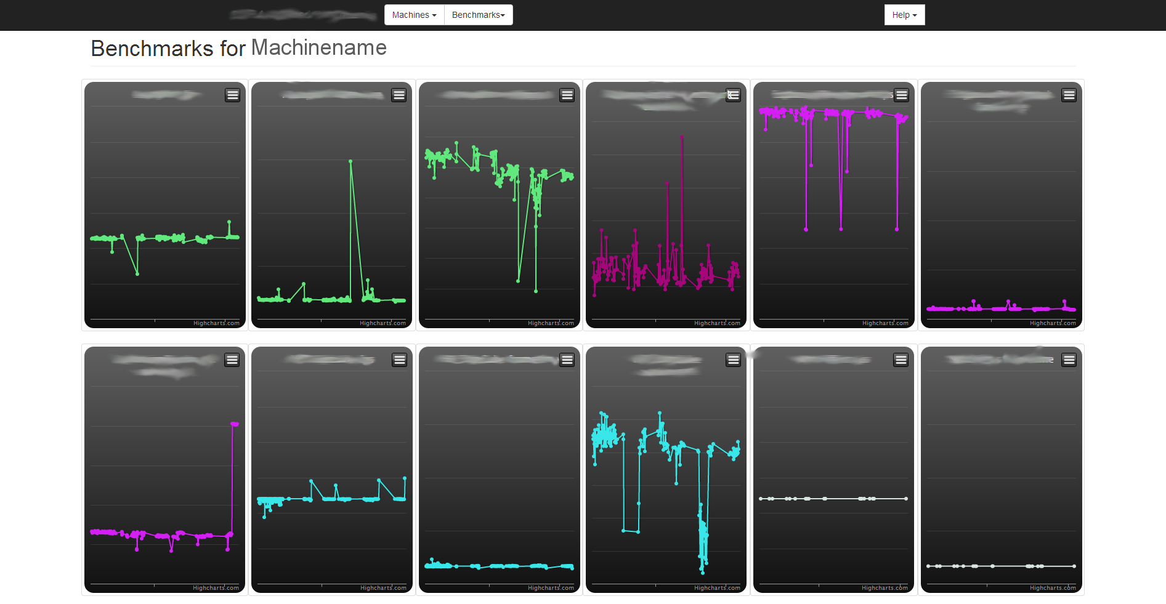This screenshot has height=604, width=1166.
Task: Open chart menu of upper white flat-line chart
Action: (x=901, y=360)
